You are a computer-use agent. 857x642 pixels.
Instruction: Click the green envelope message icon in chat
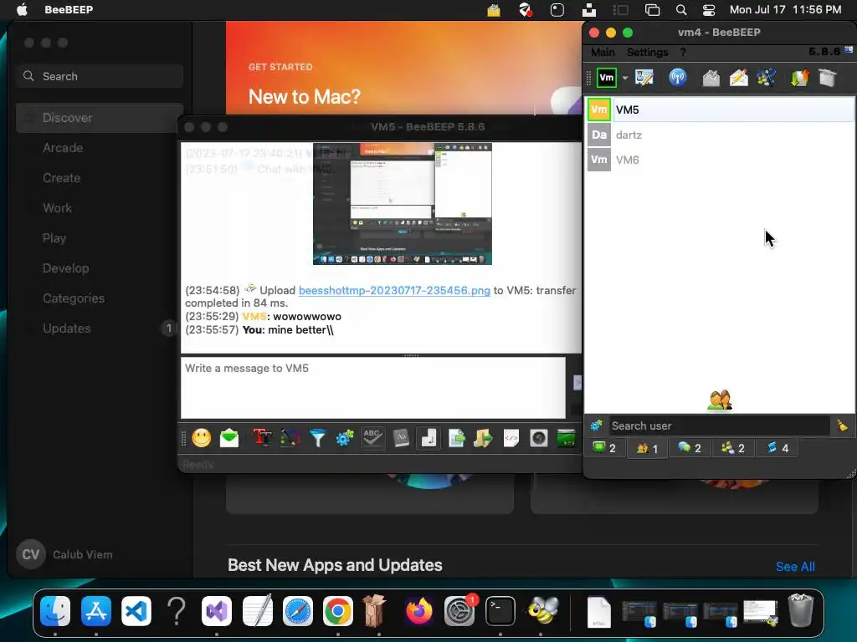tap(229, 438)
